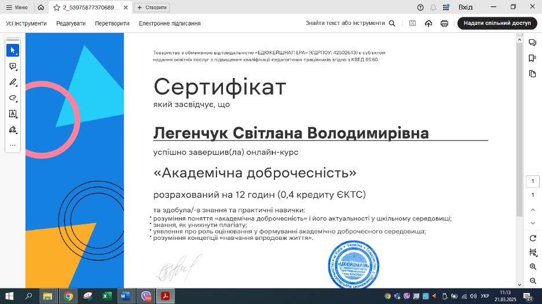Click the Сертифікат heading
The width and height of the screenshot is (542, 304).
[220, 87]
